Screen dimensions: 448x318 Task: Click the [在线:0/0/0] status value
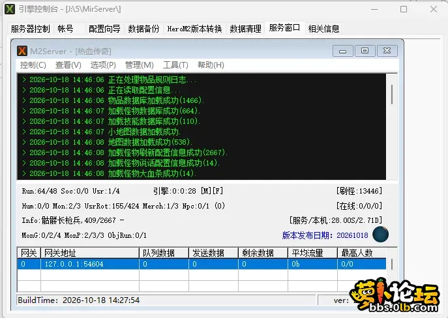click(359, 206)
